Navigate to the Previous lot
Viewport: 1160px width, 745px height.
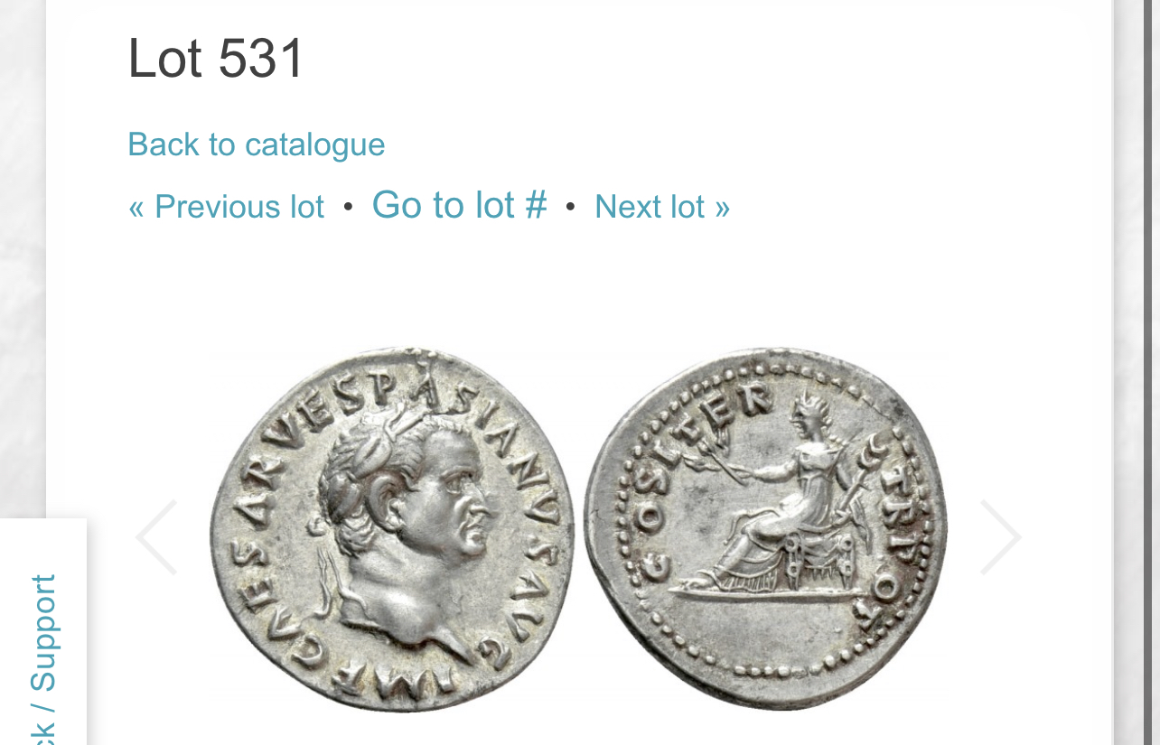tap(227, 207)
